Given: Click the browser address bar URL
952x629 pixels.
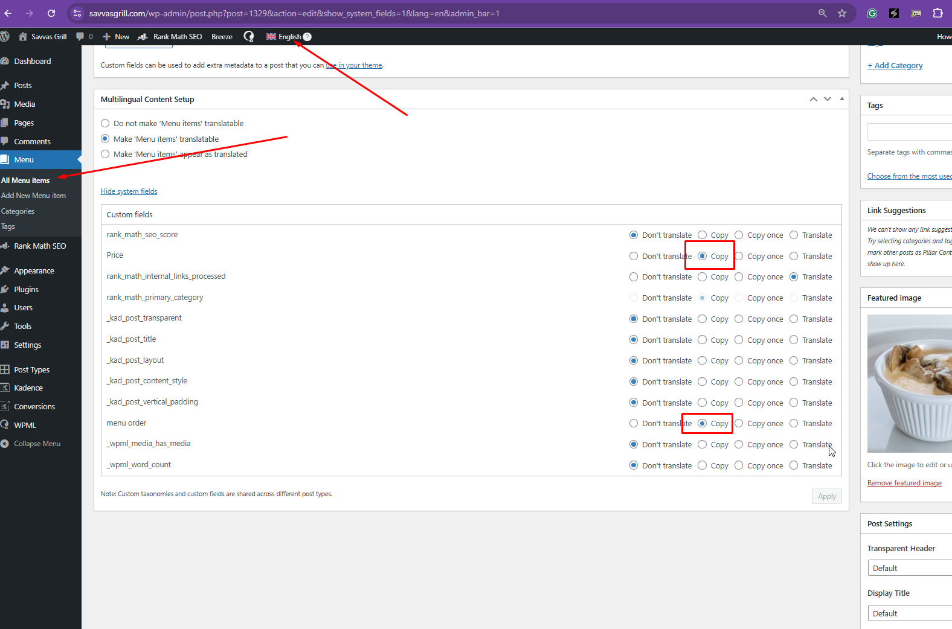Looking at the screenshot, I should click(x=294, y=13).
